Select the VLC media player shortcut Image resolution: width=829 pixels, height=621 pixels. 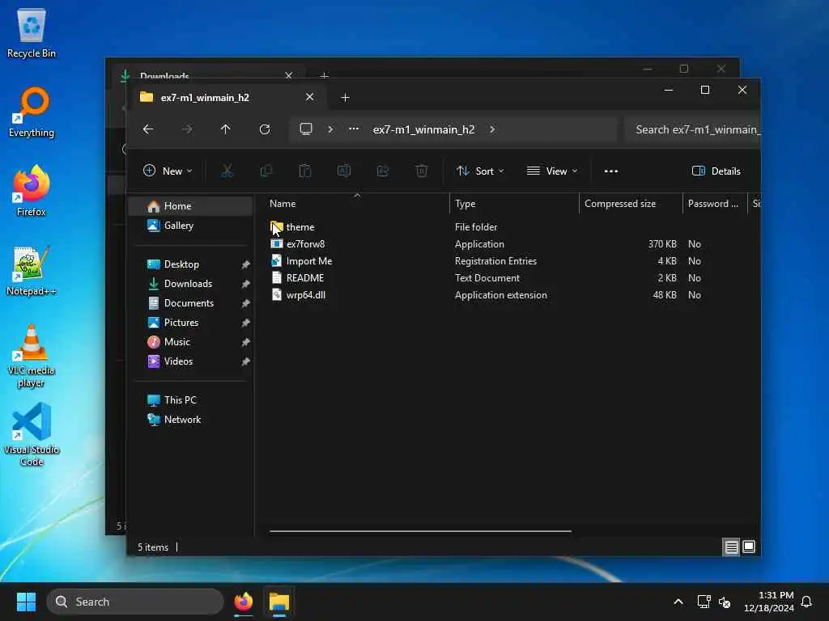click(32, 356)
